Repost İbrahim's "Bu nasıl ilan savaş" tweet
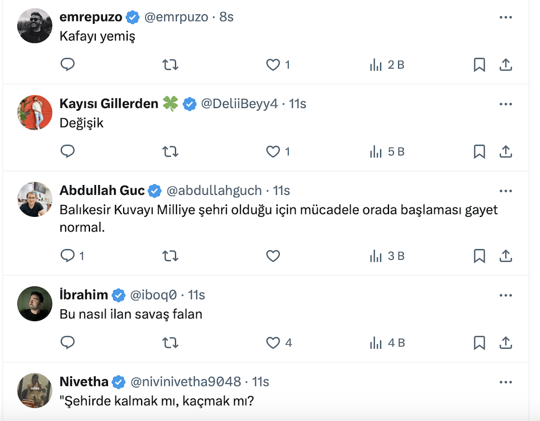The width and height of the screenshot is (540, 421). [x=170, y=343]
